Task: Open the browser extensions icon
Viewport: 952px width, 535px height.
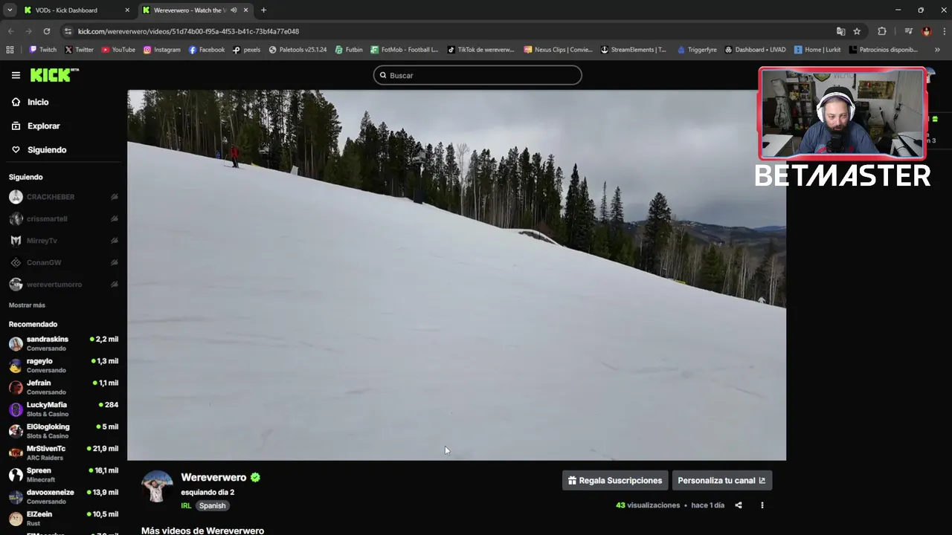Action: click(882, 31)
